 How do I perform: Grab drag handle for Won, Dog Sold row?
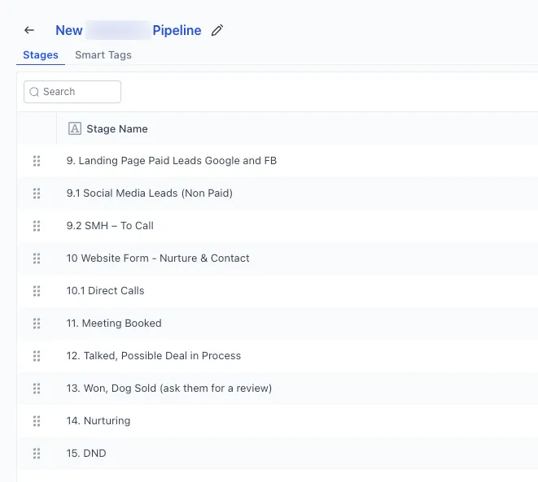(37, 389)
